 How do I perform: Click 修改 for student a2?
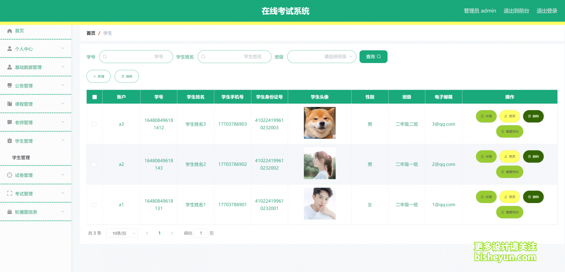510,157
